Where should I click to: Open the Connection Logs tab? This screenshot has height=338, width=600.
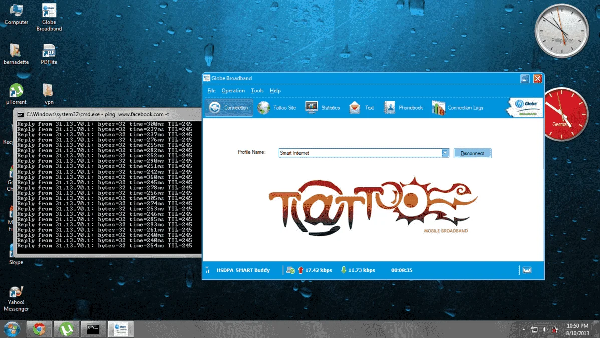coord(458,108)
